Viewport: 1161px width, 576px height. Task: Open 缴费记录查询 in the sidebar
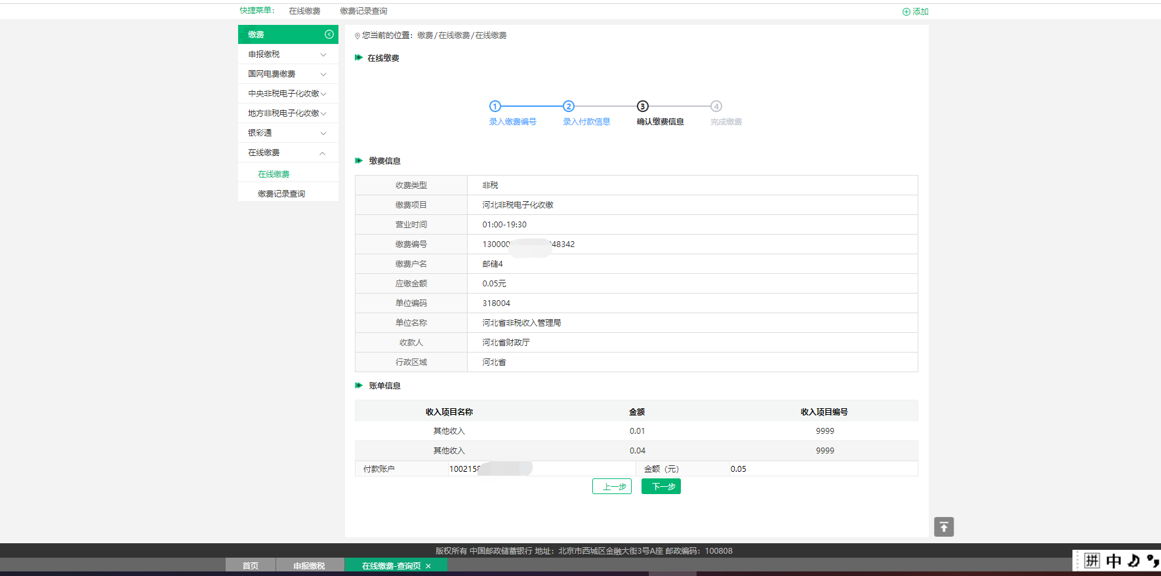click(x=281, y=194)
